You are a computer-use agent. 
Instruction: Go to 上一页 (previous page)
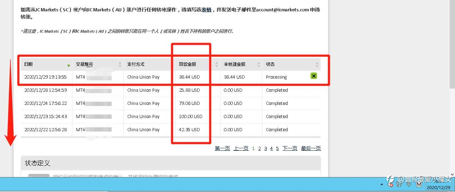point(241,149)
